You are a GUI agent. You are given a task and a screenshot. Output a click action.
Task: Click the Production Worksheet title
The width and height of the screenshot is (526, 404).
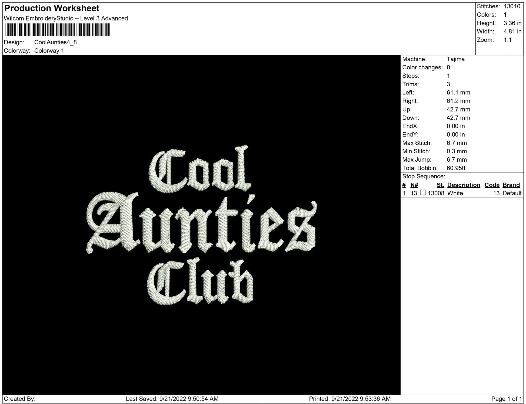click(x=52, y=8)
